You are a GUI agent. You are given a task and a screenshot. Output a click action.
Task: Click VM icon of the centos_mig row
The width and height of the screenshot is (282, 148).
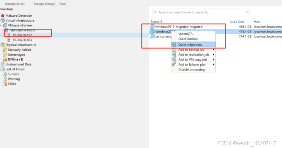[152, 36]
